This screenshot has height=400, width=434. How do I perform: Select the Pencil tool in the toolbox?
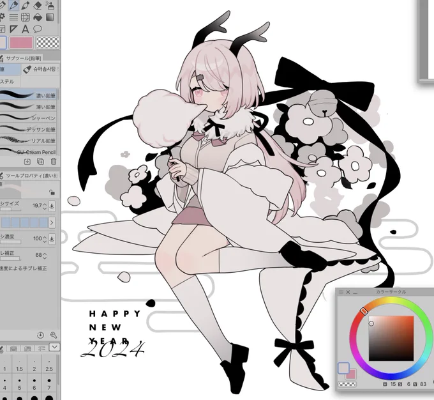(13, 5)
